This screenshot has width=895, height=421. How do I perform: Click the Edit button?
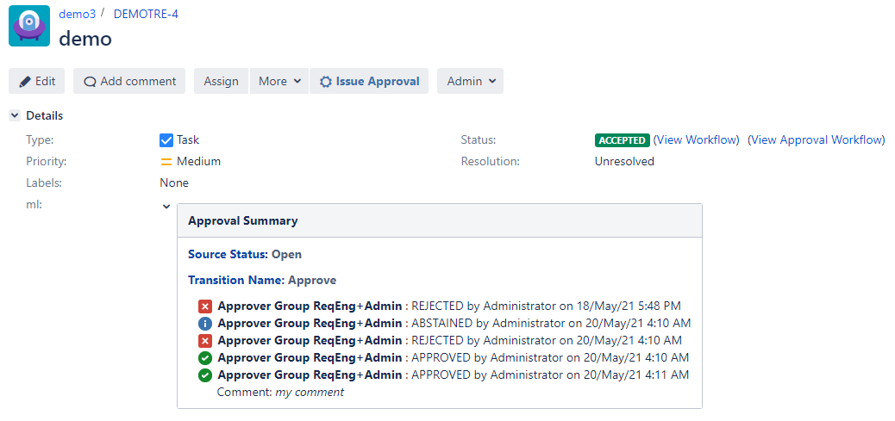(x=37, y=82)
